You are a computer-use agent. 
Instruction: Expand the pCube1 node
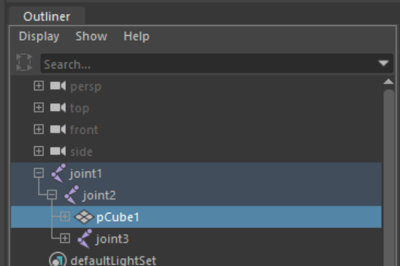click(x=65, y=217)
